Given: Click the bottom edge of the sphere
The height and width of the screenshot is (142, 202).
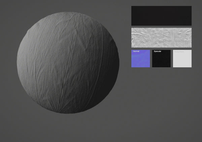Looking at the screenshot, I should [x=67, y=111].
